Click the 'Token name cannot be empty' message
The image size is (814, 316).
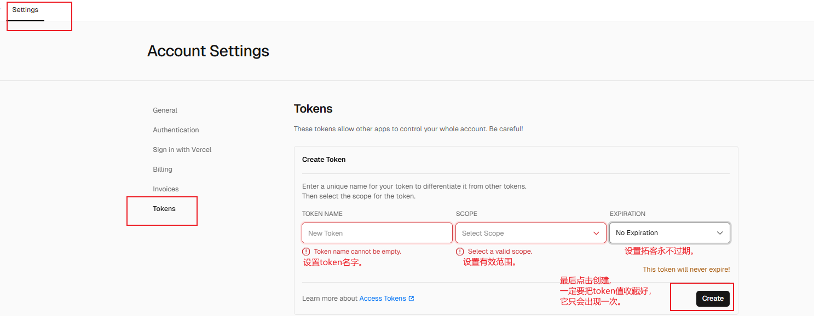[357, 251]
